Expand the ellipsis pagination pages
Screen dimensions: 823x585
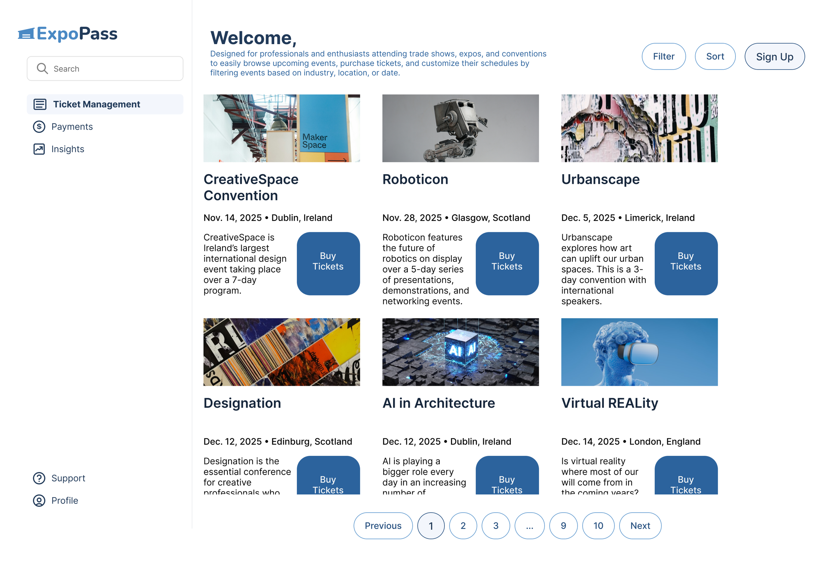tap(529, 526)
